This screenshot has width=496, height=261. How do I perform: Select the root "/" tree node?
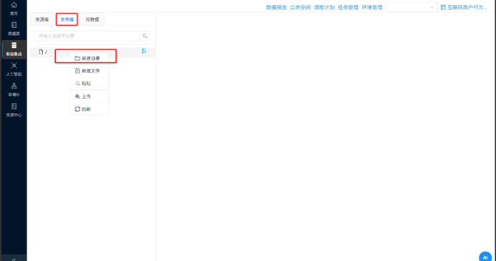pyautogui.click(x=92, y=51)
